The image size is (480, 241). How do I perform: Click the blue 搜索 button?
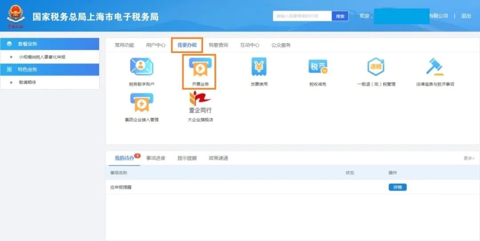[x=340, y=16]
